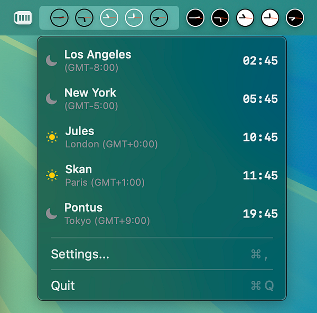Click the last solid black clock icon

tap(295, 18)
